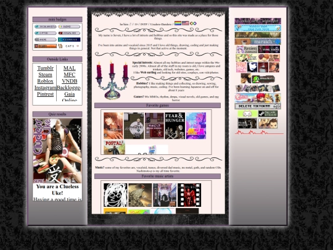Click the black and white sketch artist image
The width and height of the screenshot is (333, 250).
pyautogui.click(x=115, y=195)
